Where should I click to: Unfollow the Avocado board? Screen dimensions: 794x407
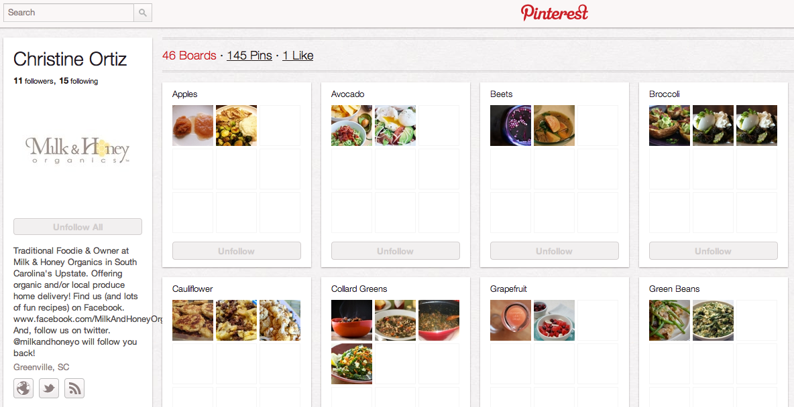click(396, 251)
